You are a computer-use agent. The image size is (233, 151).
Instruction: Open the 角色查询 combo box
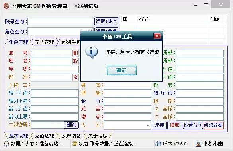point(60,31)
